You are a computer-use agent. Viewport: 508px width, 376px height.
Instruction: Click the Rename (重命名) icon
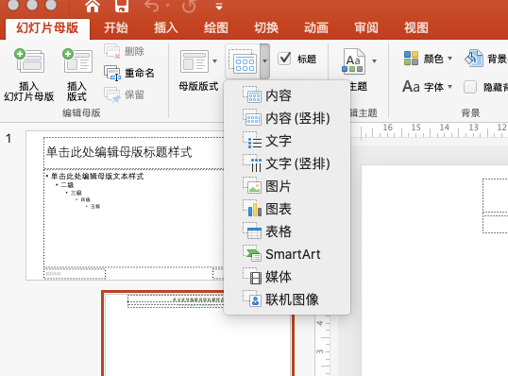pyautogui.click(x=112, y=73)
